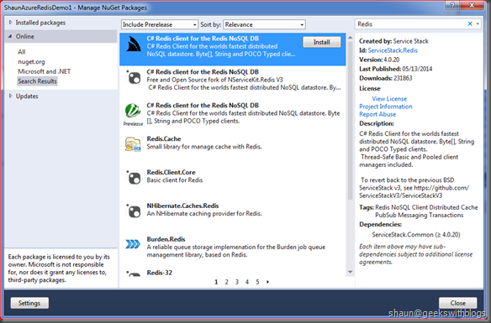Click the Redis search input field
This screenshot has width=491, height=323.
(x=411, y=24)
